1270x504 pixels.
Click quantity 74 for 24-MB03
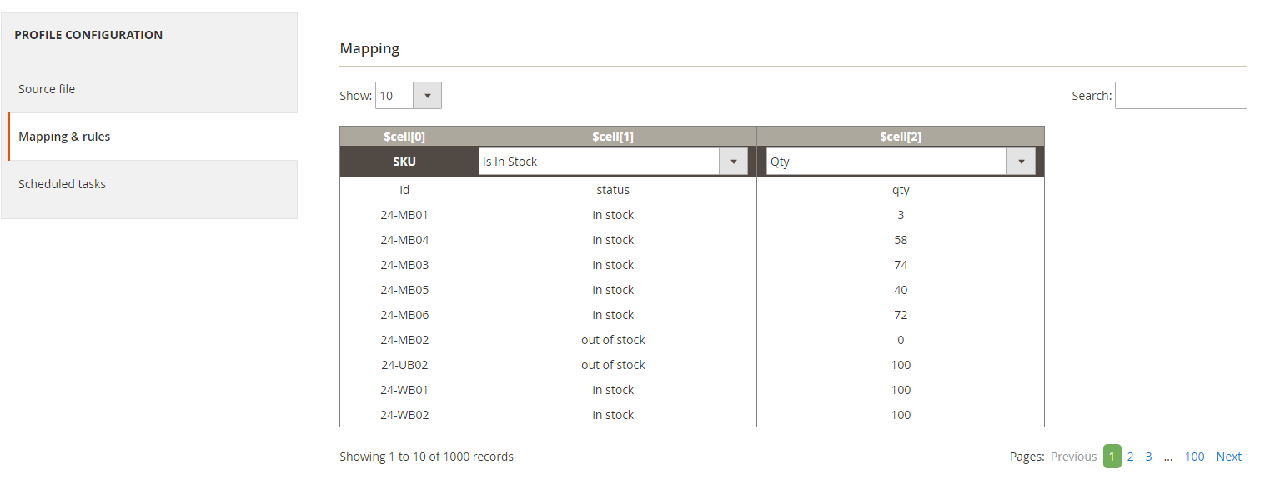tap(901, 265)
